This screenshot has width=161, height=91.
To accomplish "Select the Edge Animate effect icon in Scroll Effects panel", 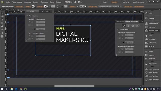I will click(137, 26).
